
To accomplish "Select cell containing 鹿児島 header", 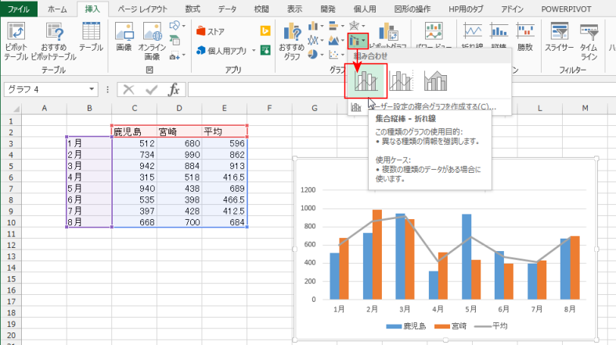I will (x=135, y=131).
